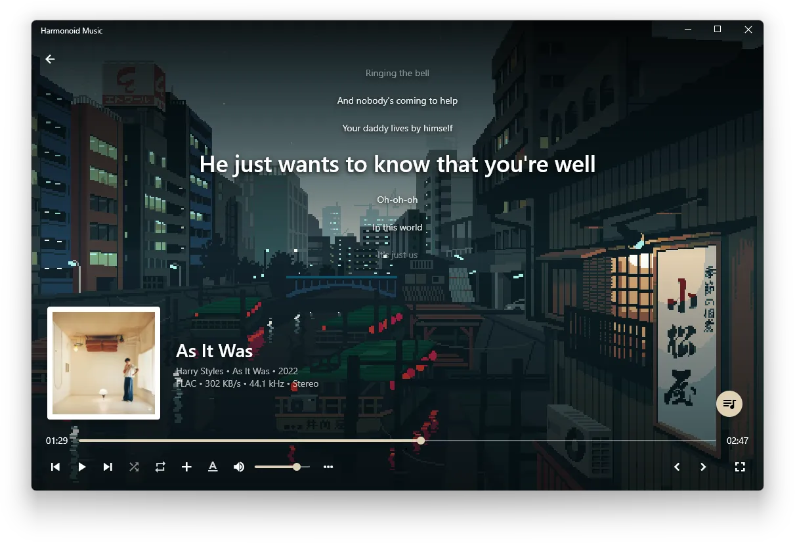Screen dimensions: 795x543
Task: Open the playlist queue button
Action: point(729,403)
